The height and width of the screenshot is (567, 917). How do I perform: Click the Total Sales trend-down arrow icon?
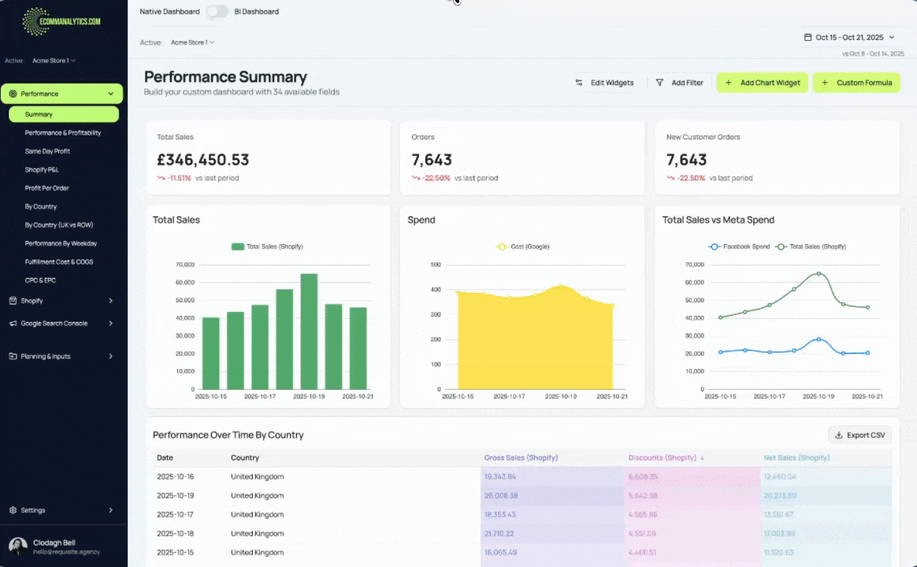pos(161,178)
